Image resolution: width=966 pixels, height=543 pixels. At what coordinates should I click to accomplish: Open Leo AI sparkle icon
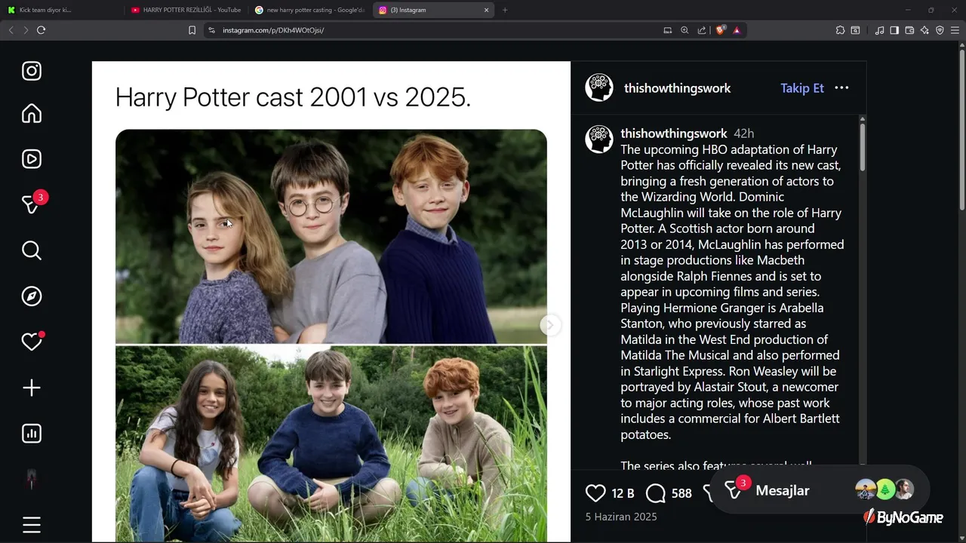click(x=924, y=30)
